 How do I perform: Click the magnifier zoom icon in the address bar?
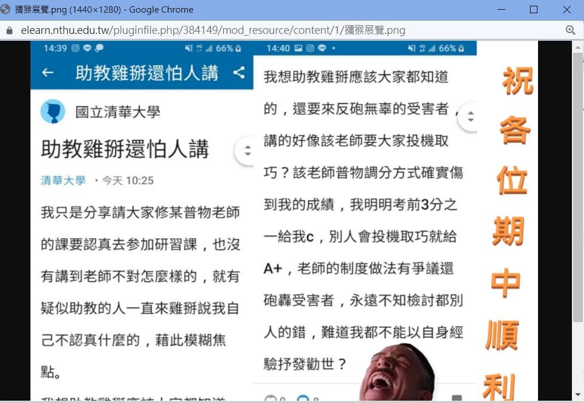pyautogui.click(x=570, y=29)
